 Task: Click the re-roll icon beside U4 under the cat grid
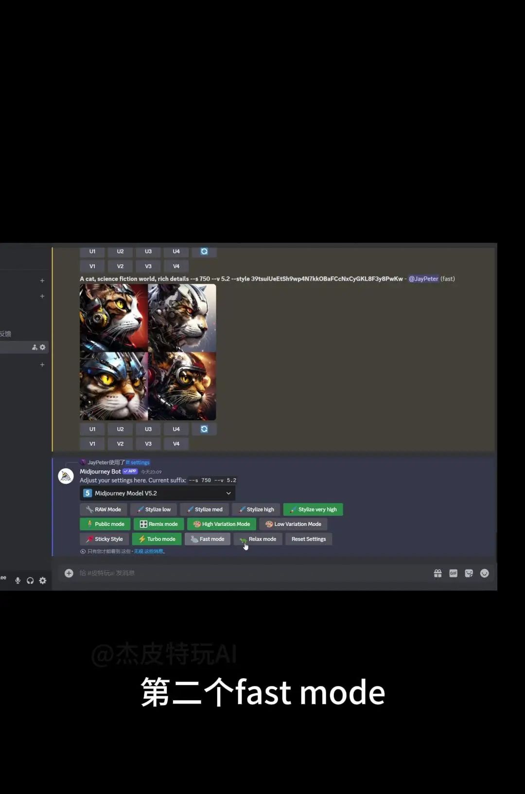(204, 429)
